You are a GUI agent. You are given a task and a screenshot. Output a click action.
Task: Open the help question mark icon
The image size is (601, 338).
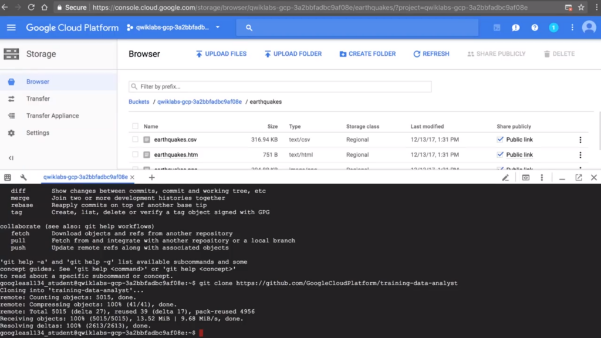tap(534, 28)
